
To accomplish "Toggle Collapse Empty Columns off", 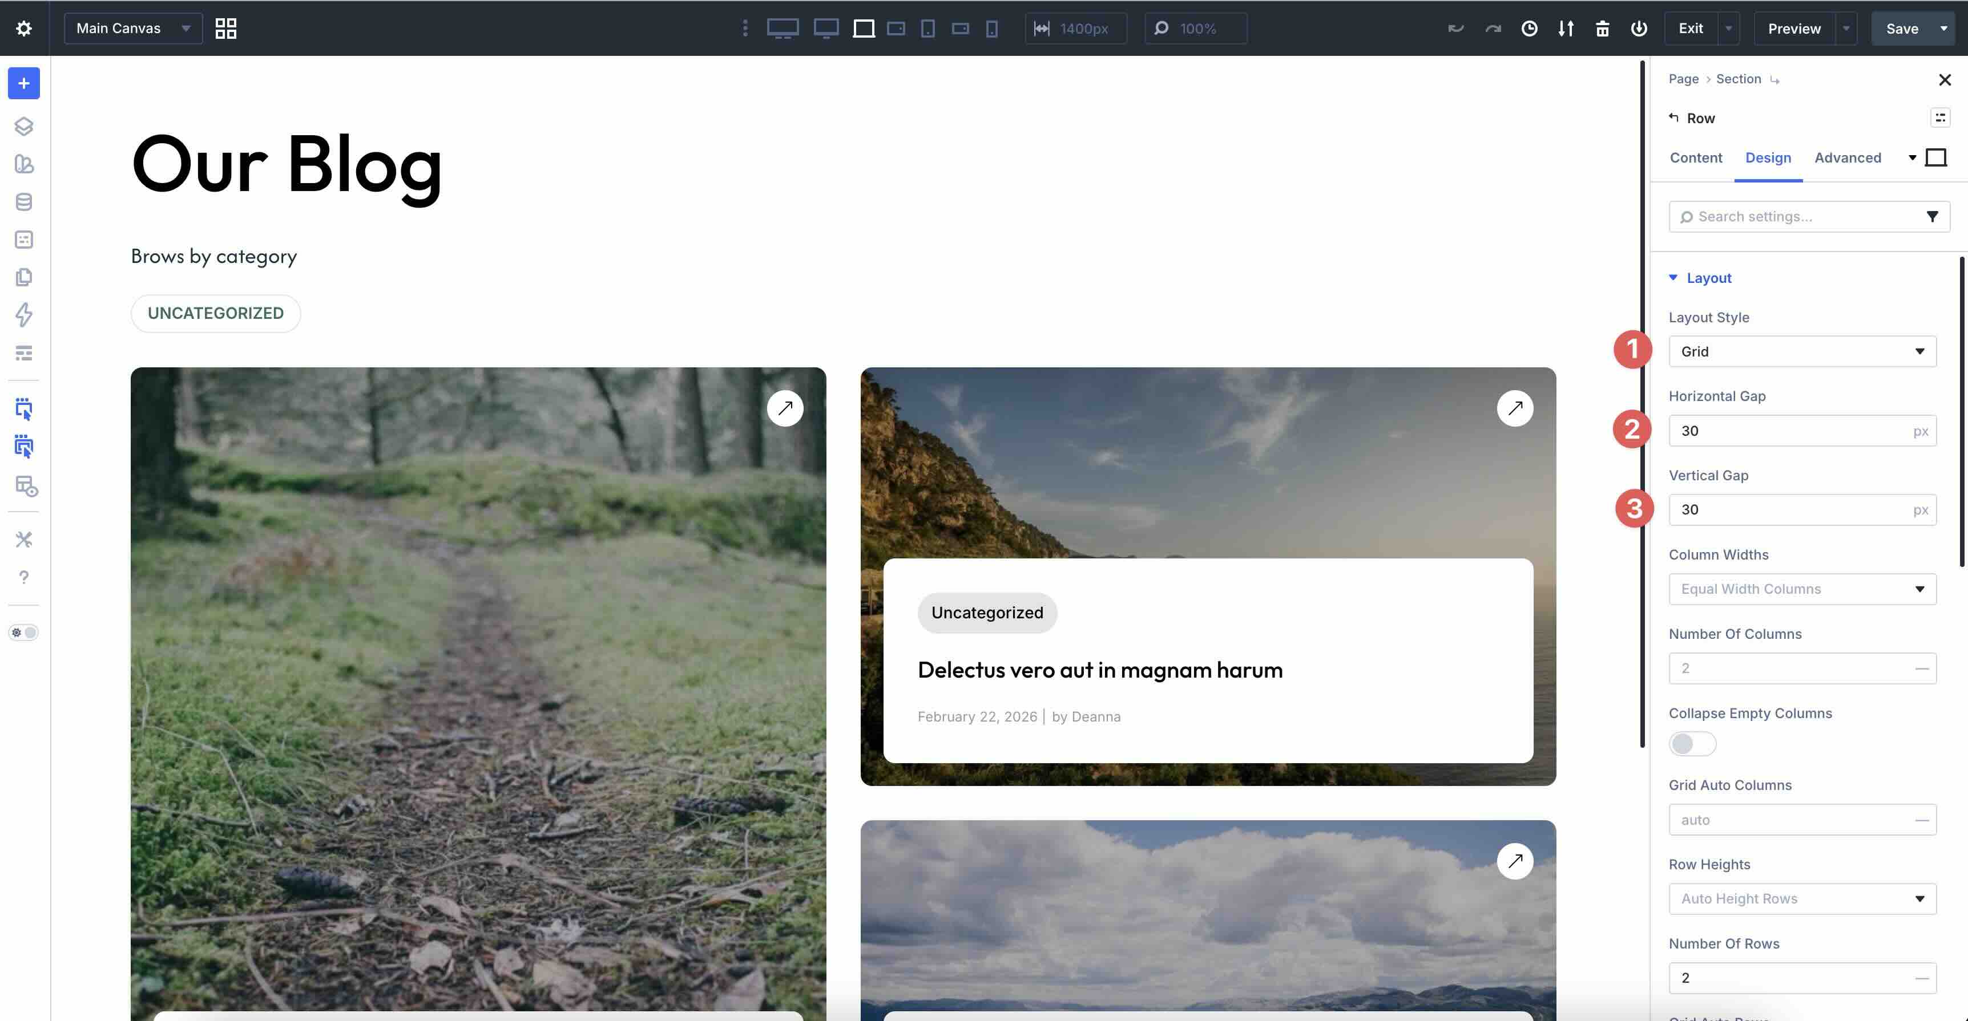I will 1691,743.
